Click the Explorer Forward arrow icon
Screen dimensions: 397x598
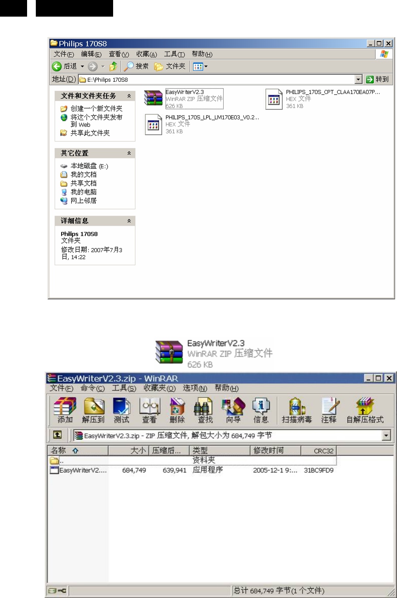click(93, 66)
